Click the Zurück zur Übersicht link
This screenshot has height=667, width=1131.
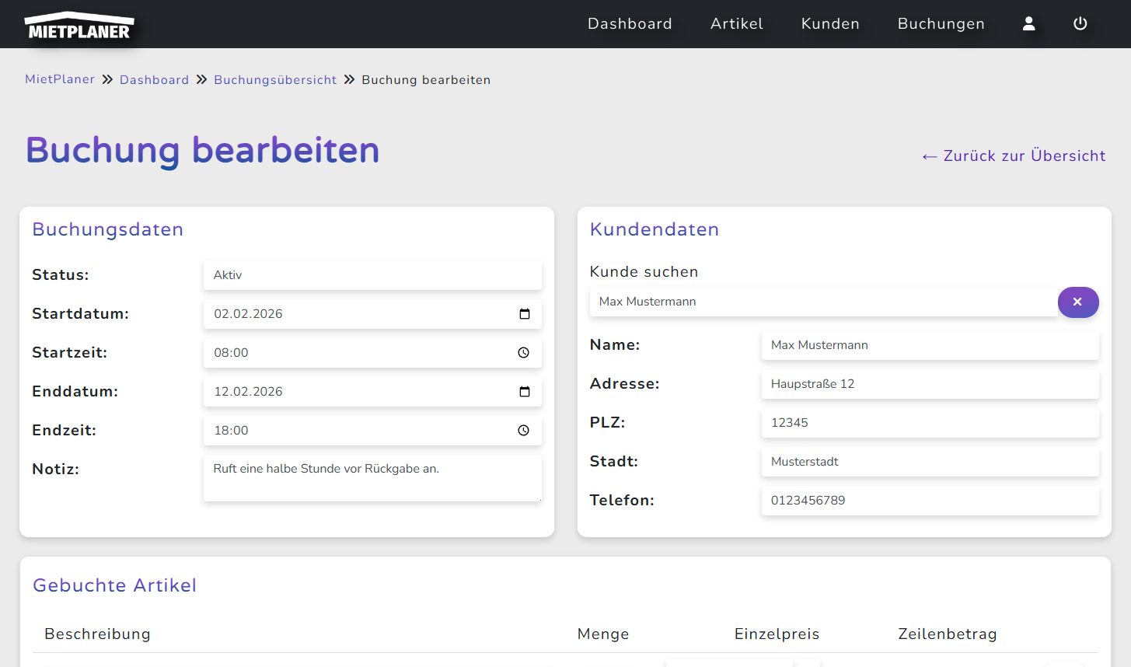point(1013,155)
